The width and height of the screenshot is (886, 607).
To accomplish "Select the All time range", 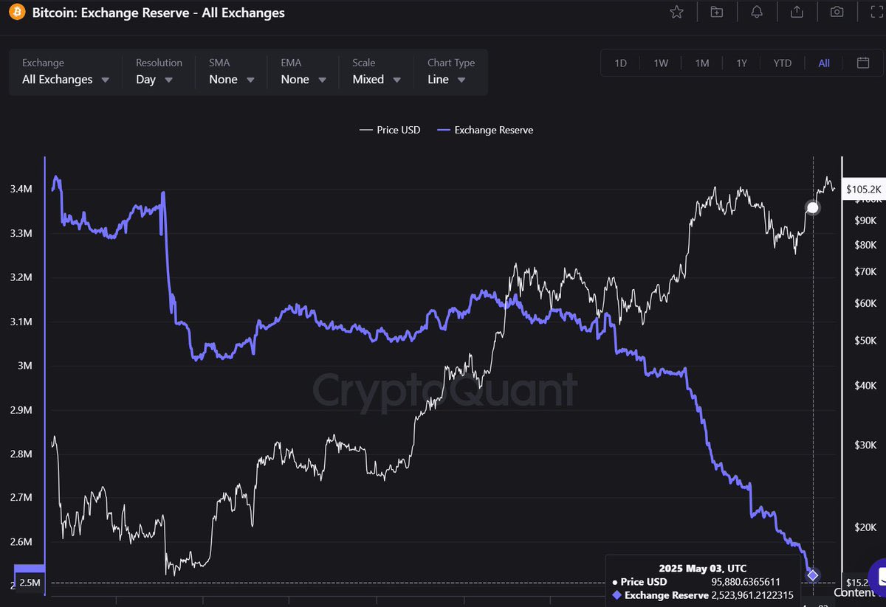I will pyautogui.click(x=824, y=63).
